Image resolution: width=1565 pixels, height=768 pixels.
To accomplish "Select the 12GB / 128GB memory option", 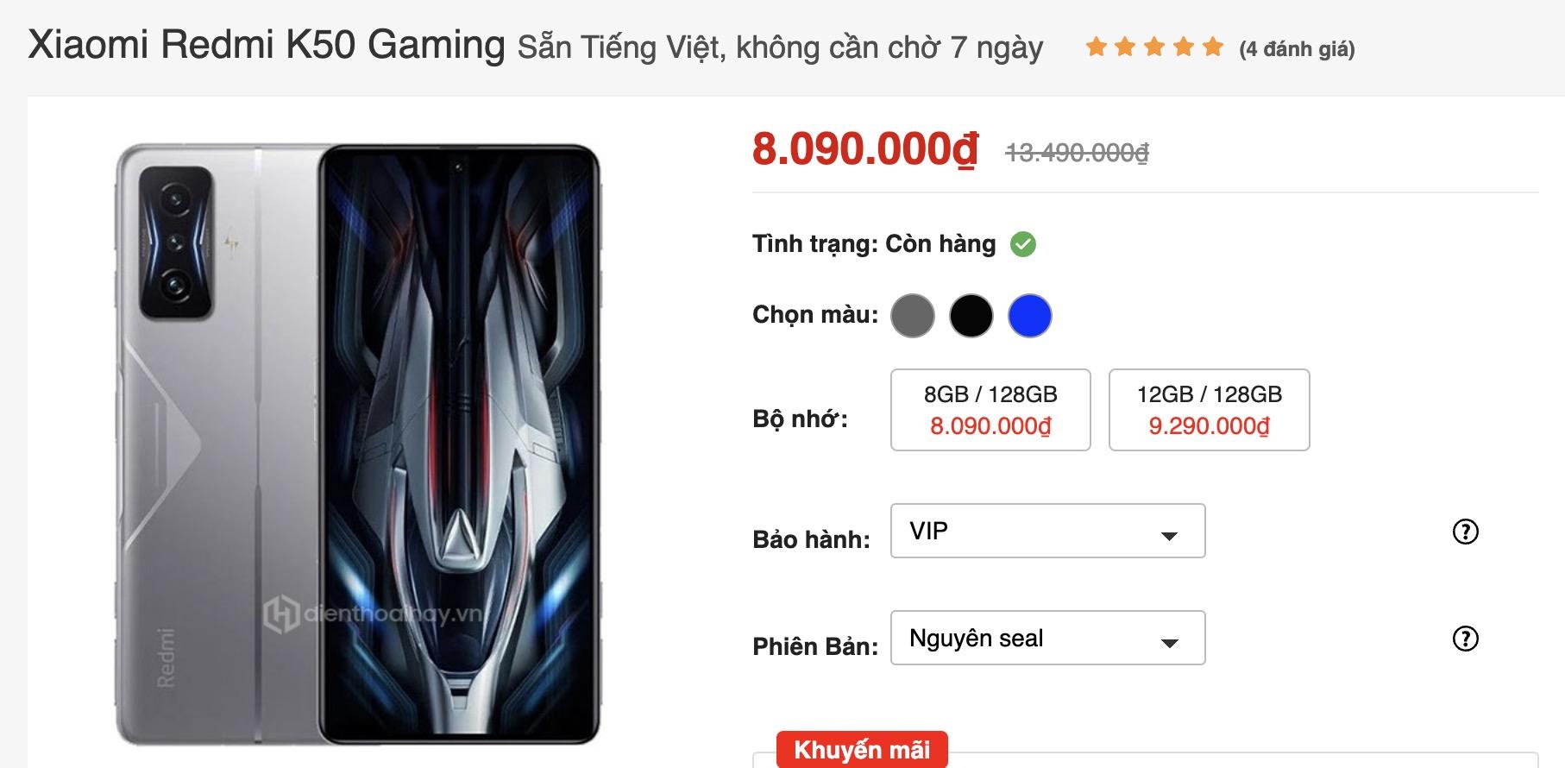I will click(x=1210, y=410).
